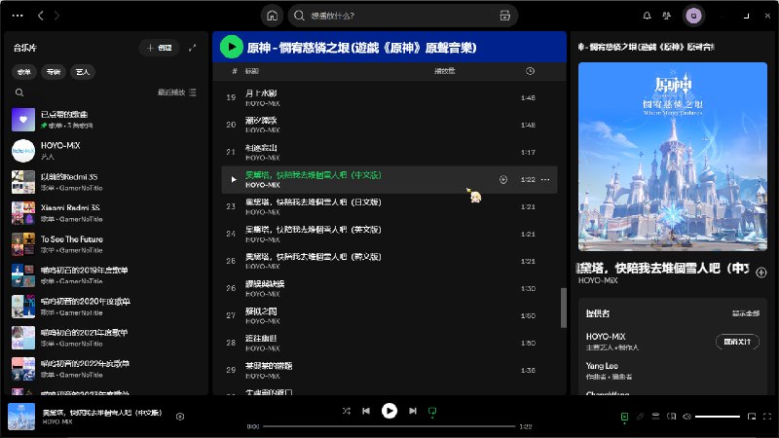The image size is (779, 438).
Task: Open the play queue
Action: 655,417
